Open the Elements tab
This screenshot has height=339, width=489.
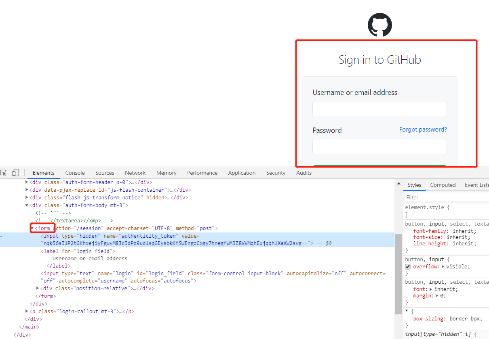(44, 173)
